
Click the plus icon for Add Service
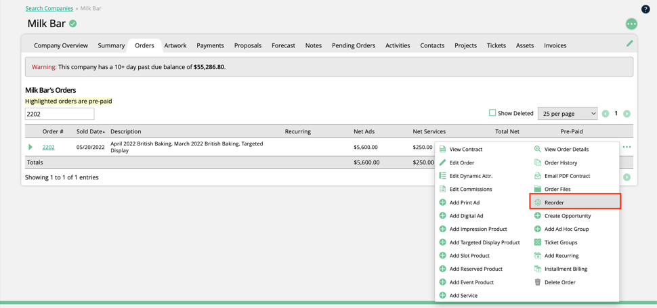pyautogui.click(x=442, y=295)
